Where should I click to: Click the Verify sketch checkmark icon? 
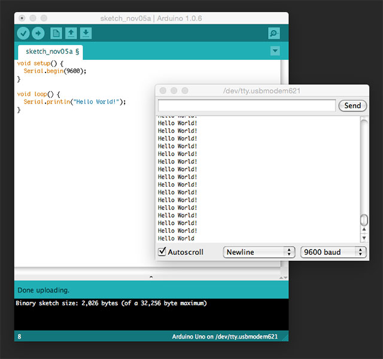[23, 34]
